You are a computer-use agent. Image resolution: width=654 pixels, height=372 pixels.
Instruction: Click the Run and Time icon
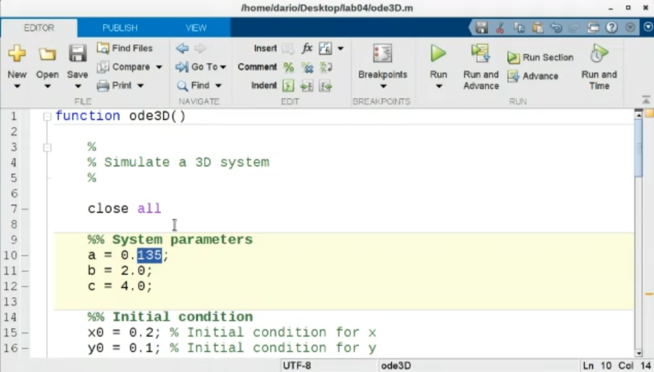pyautogui.click(x=599, y=54)
